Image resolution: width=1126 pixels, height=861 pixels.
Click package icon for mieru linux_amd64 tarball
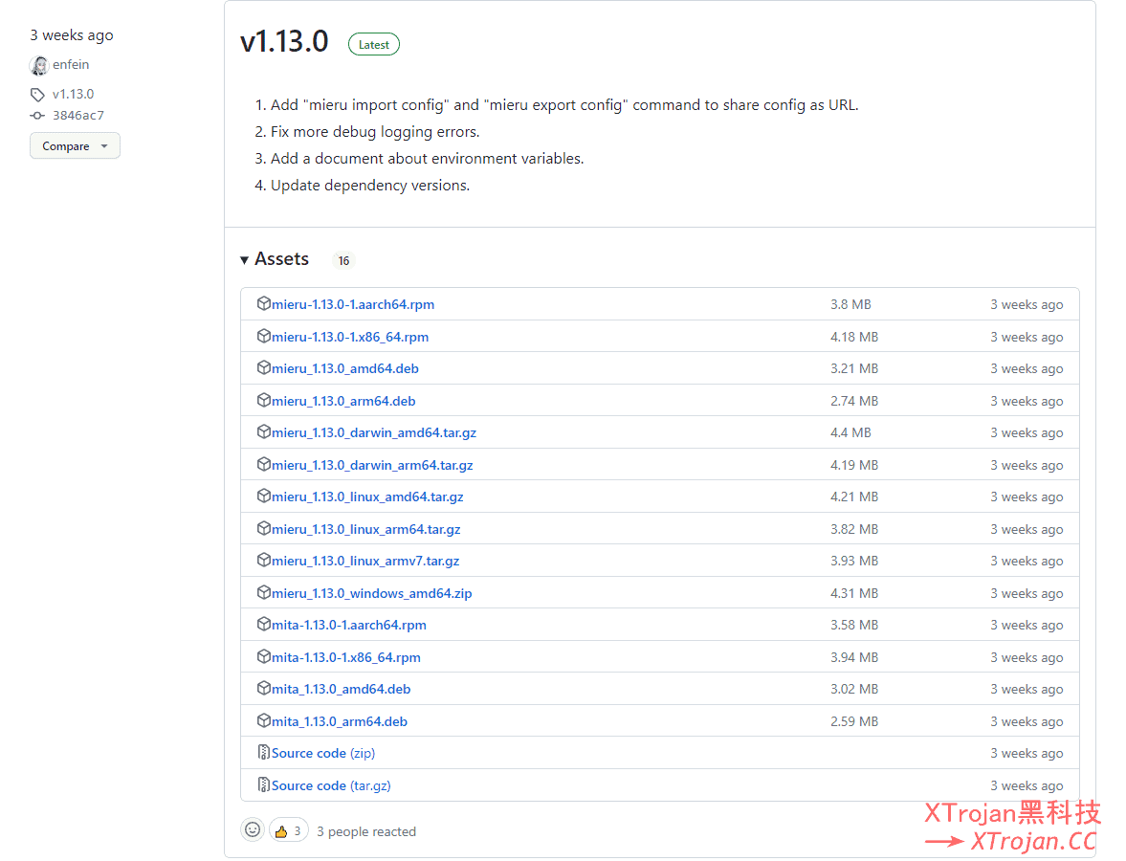pyautogui.click(x=263, y=496)
